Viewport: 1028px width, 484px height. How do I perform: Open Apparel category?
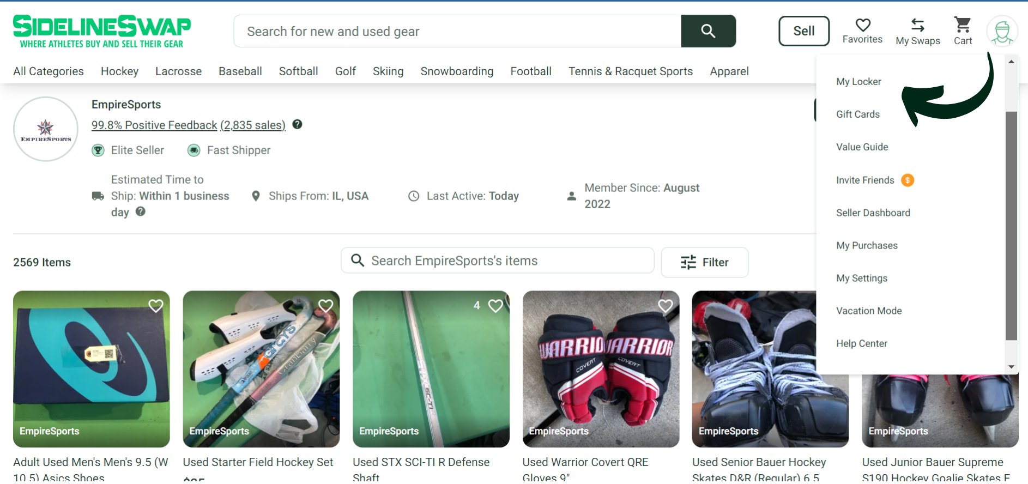click(729, 71)
